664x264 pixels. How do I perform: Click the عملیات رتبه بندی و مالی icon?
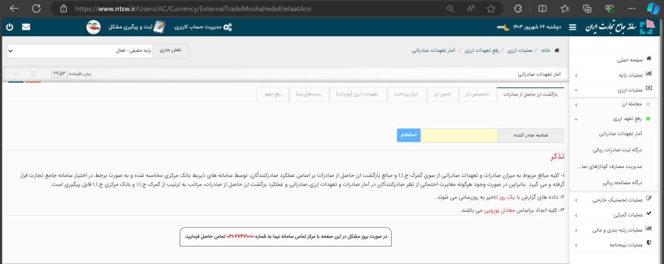pos(648,229)
